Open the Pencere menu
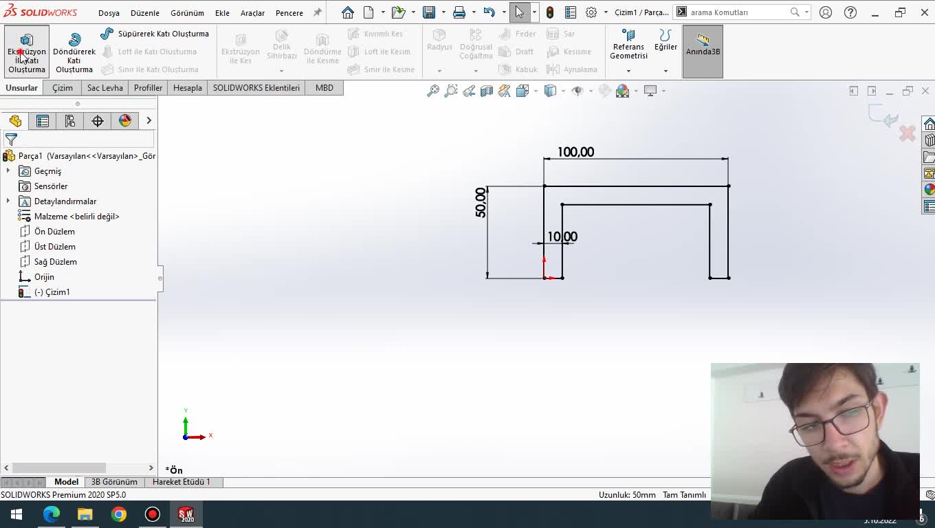935x528 pixels. pyautogui.click(x=289, y=13)
